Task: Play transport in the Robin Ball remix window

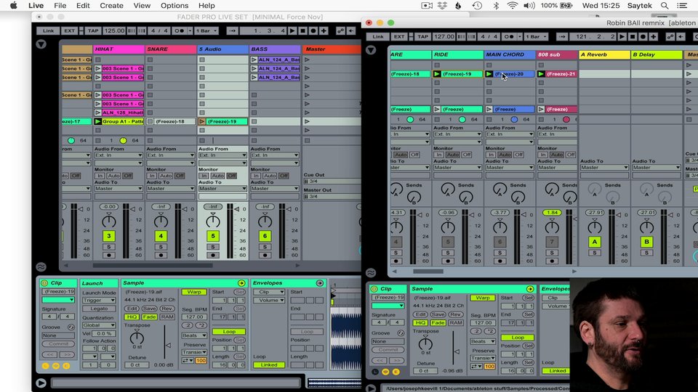Action: (x=622, y=36)
